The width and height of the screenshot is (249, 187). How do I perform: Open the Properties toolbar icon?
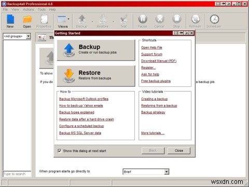click(44, 19)
